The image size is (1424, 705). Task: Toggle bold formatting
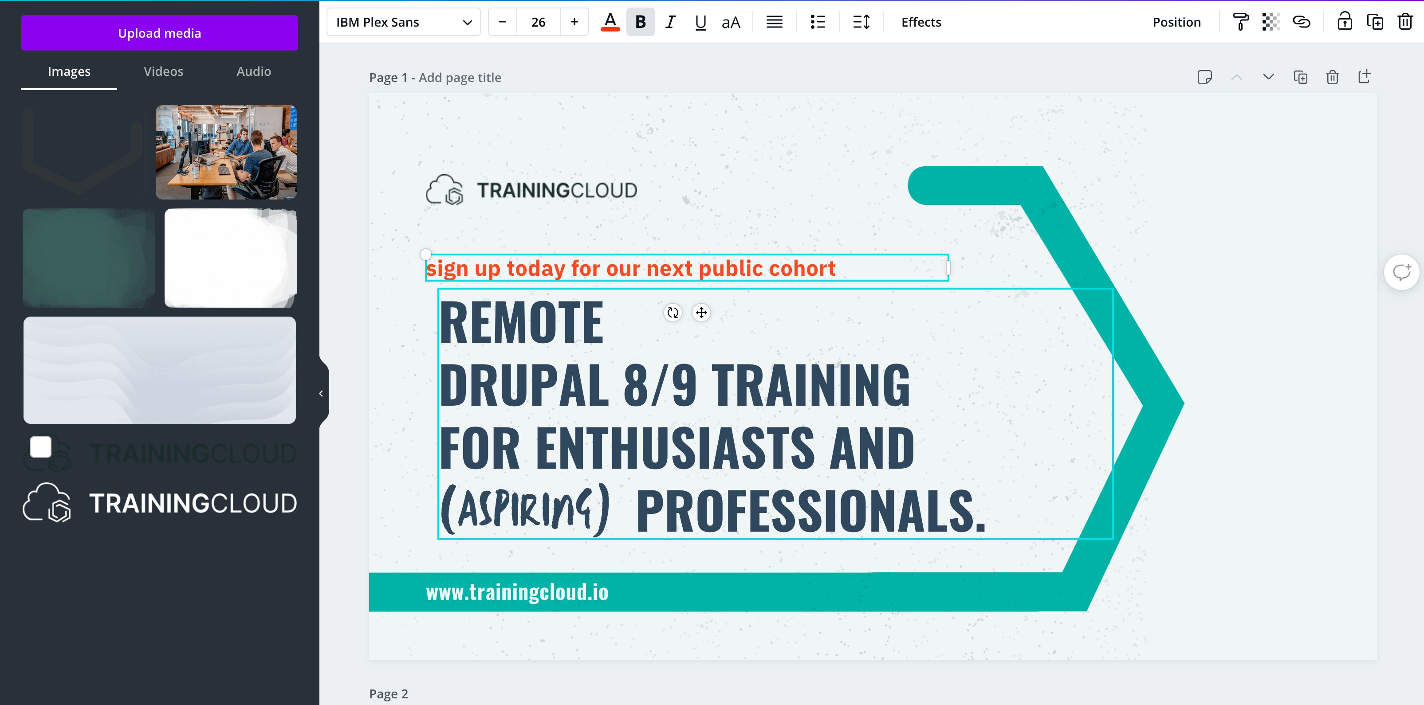pos(640,22)
